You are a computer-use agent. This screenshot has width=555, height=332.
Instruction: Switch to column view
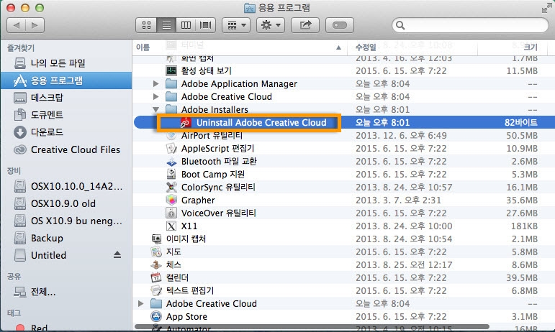pyautogui.click(x=186, y=25)
